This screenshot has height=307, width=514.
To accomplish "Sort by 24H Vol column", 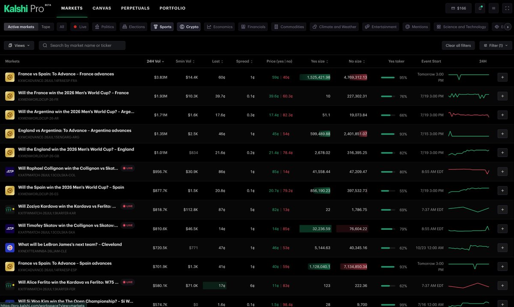I will (x=155, y=61).
